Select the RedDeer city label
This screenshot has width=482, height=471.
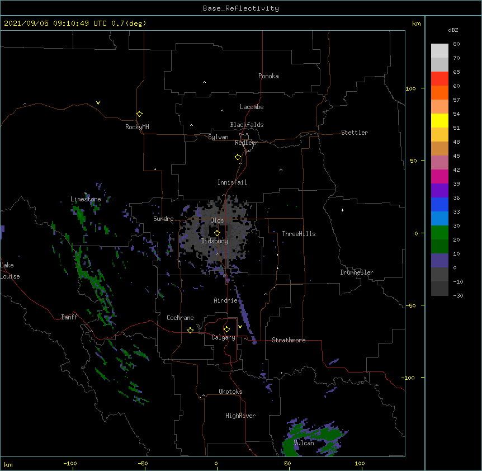point(246,143)
